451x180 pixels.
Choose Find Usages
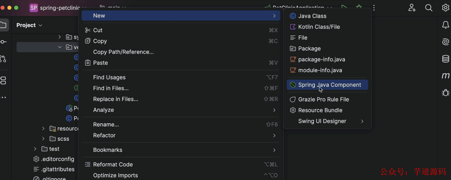tap(181, 78)
